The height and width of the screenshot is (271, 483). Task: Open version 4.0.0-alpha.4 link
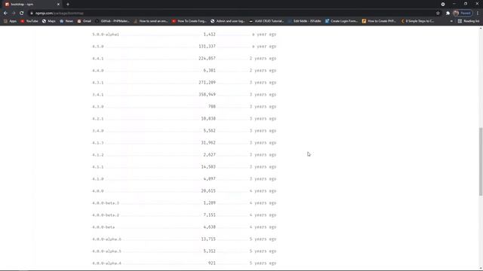pyautogui.click(x=107, y=263)
